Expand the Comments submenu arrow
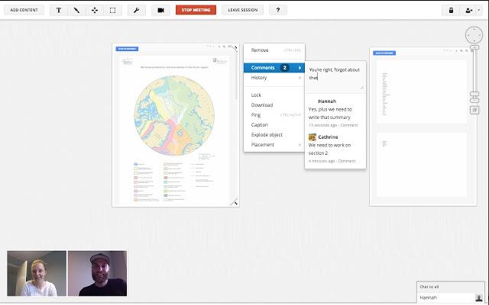 tap(300, 68)
